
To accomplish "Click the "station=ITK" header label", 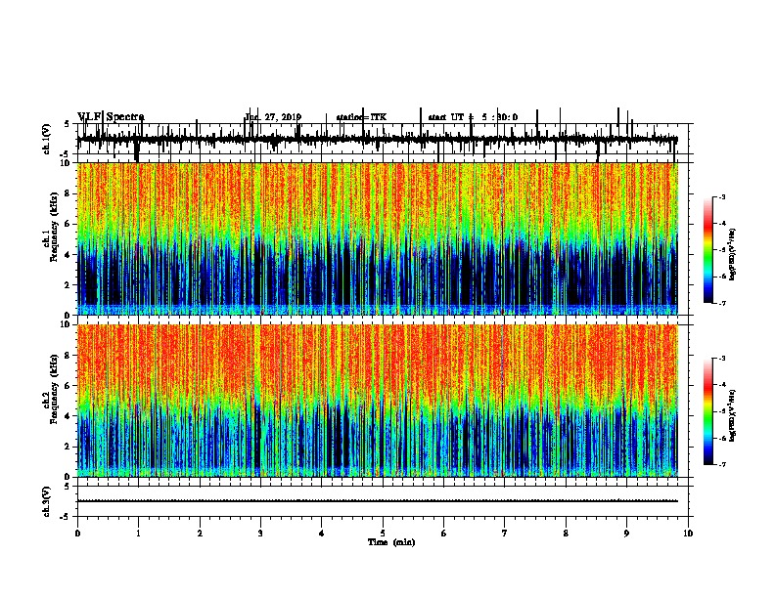I will pos(361,117).
